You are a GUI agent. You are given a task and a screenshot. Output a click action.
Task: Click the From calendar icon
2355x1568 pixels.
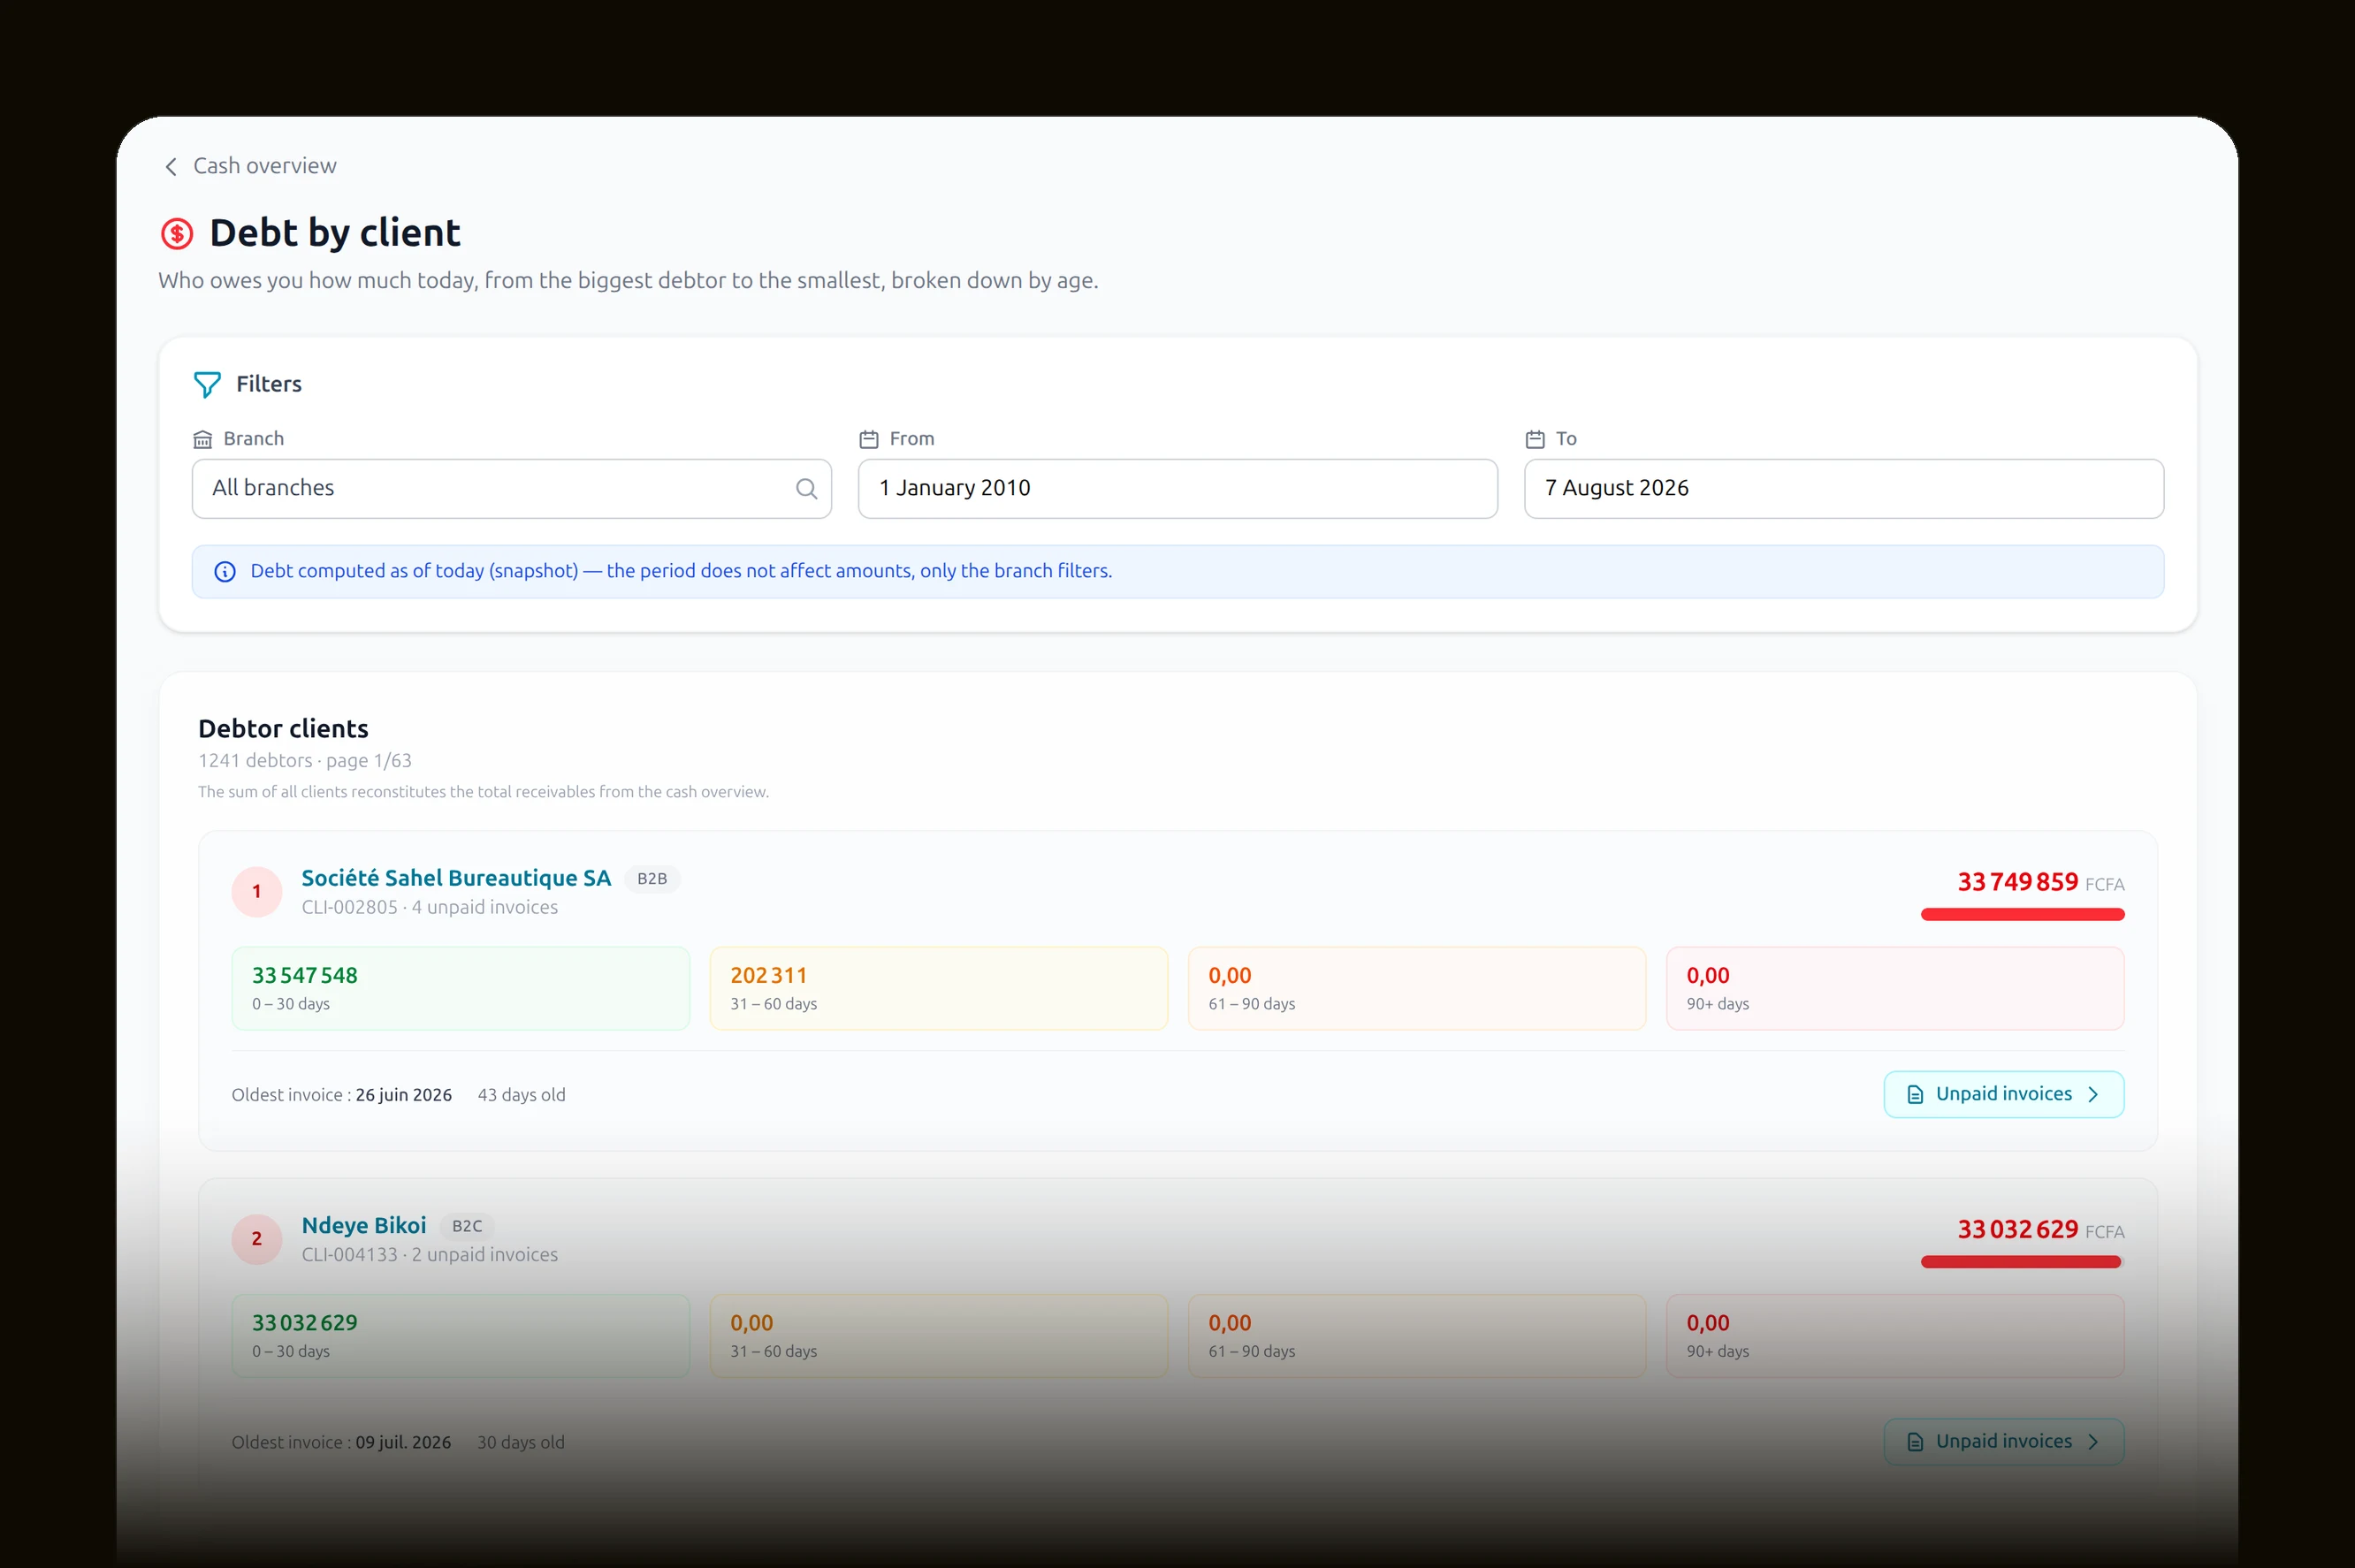coord(869,439)
